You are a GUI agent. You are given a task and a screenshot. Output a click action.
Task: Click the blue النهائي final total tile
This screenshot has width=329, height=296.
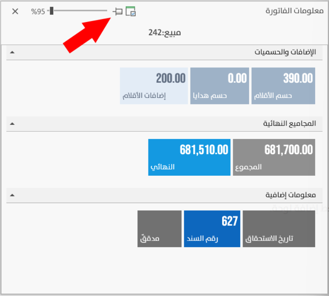click(189, 157)
